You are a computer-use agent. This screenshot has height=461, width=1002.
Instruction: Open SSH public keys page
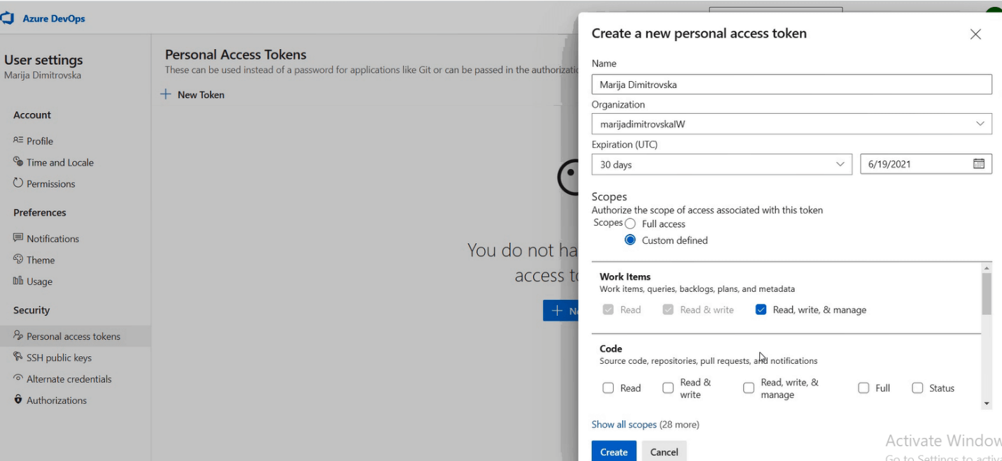click(x=59, y=358)
